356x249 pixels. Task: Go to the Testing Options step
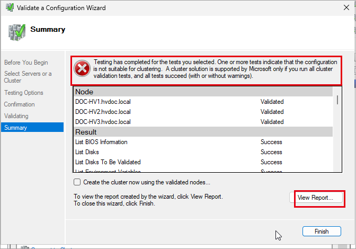24,93
